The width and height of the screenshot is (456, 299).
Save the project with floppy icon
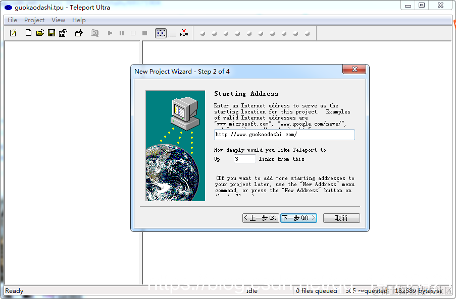click(52, 33)
